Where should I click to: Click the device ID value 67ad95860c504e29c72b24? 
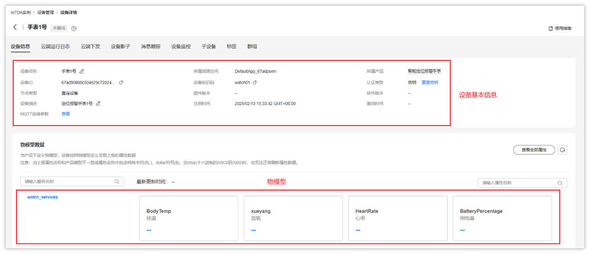[88, 83]
